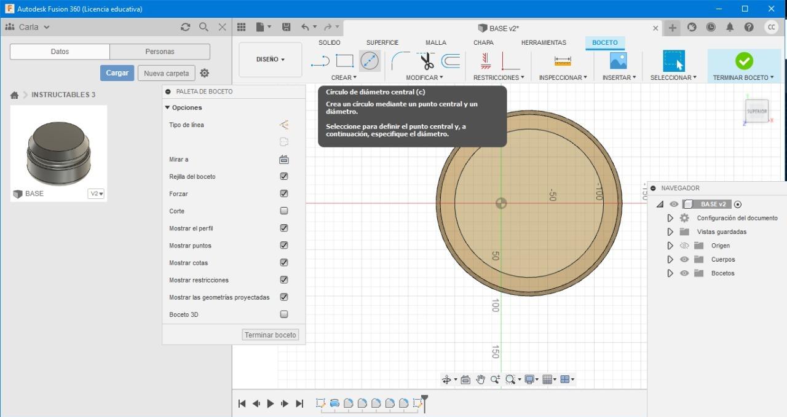Click the Offset tool icon

point(451,61)
